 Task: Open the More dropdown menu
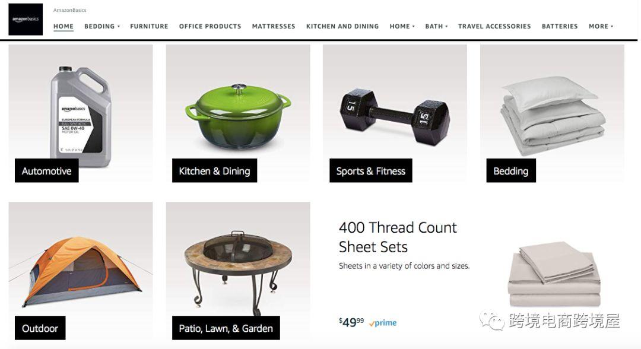(x=601, y=26)
